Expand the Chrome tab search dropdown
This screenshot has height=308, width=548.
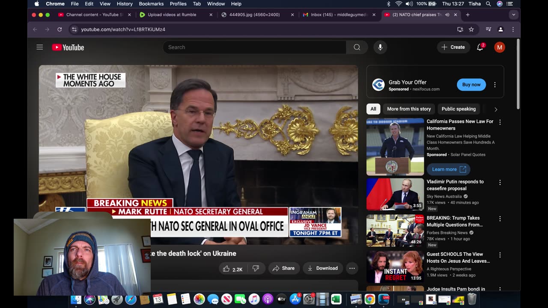pyautogui.click(x=513, y=15)
